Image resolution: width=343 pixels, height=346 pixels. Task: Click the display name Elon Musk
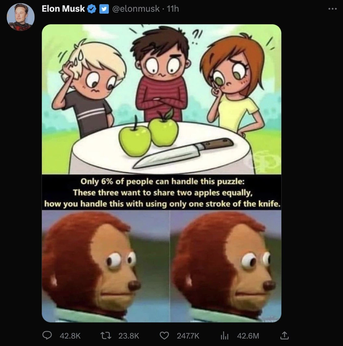(x=63, y=9)
